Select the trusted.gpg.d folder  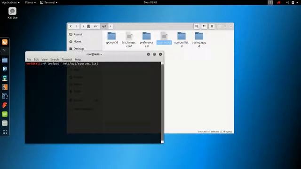coord(199,39)
